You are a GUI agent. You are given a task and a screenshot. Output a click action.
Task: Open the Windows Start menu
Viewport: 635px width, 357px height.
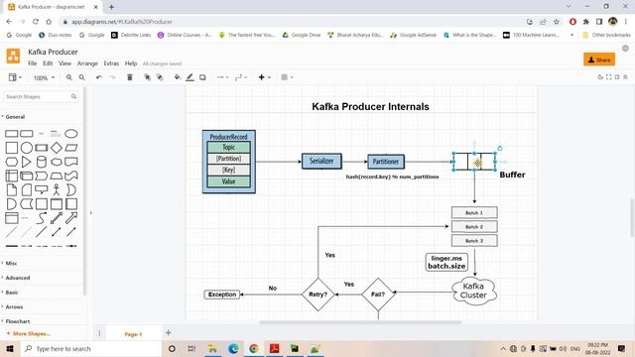click(x=10, y=348)
